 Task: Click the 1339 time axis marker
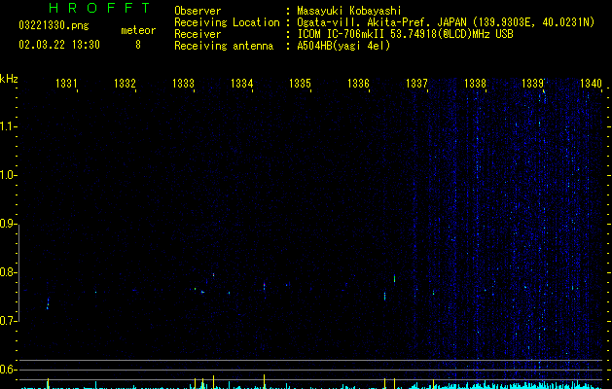(533, 83)
